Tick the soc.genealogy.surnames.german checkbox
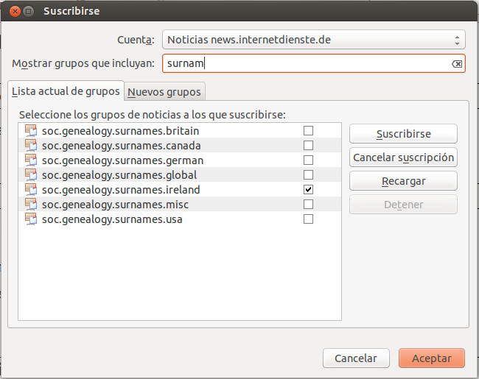 (x=308, y=160)
